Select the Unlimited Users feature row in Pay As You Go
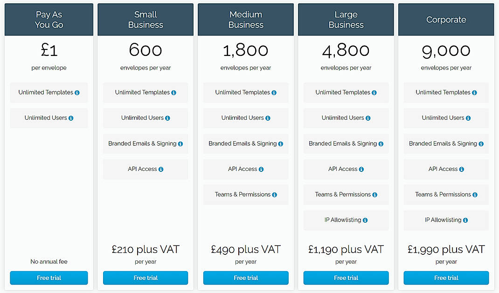The height and width of the screenshot is (293, 499). point(49,118)
